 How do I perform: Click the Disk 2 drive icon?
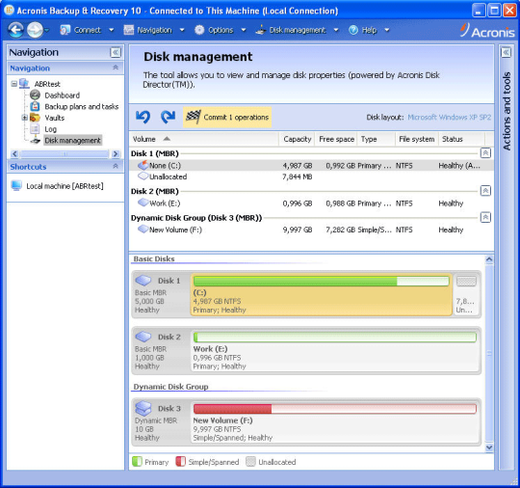point(143,337)
